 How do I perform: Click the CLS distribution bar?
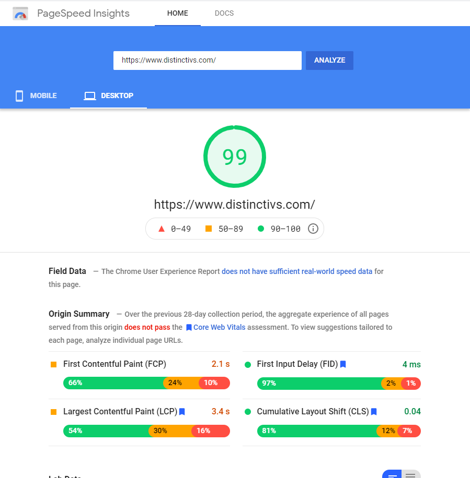[339, 431]
